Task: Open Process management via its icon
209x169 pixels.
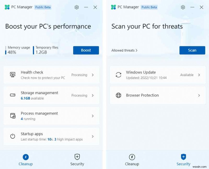Action: [x=13, y=116]
